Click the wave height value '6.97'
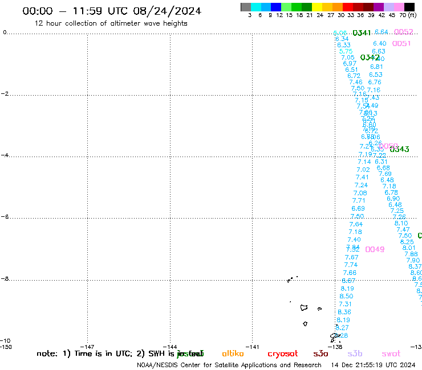The height and width of the screenshot is (370, 422). coord(350,64)
